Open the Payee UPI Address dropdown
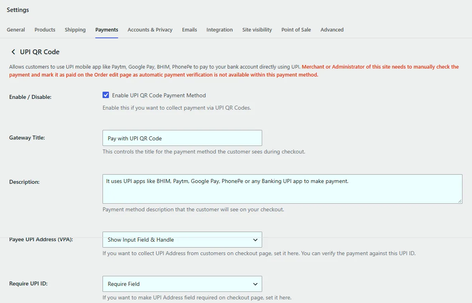This screenshot has width=472, height=303. 182,240
